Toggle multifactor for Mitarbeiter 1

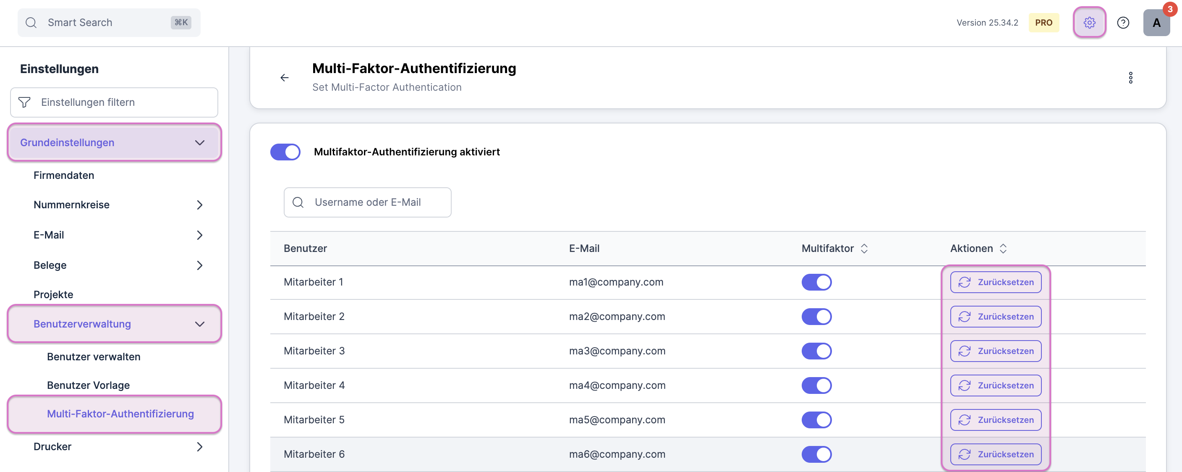[x=816, y=282]
